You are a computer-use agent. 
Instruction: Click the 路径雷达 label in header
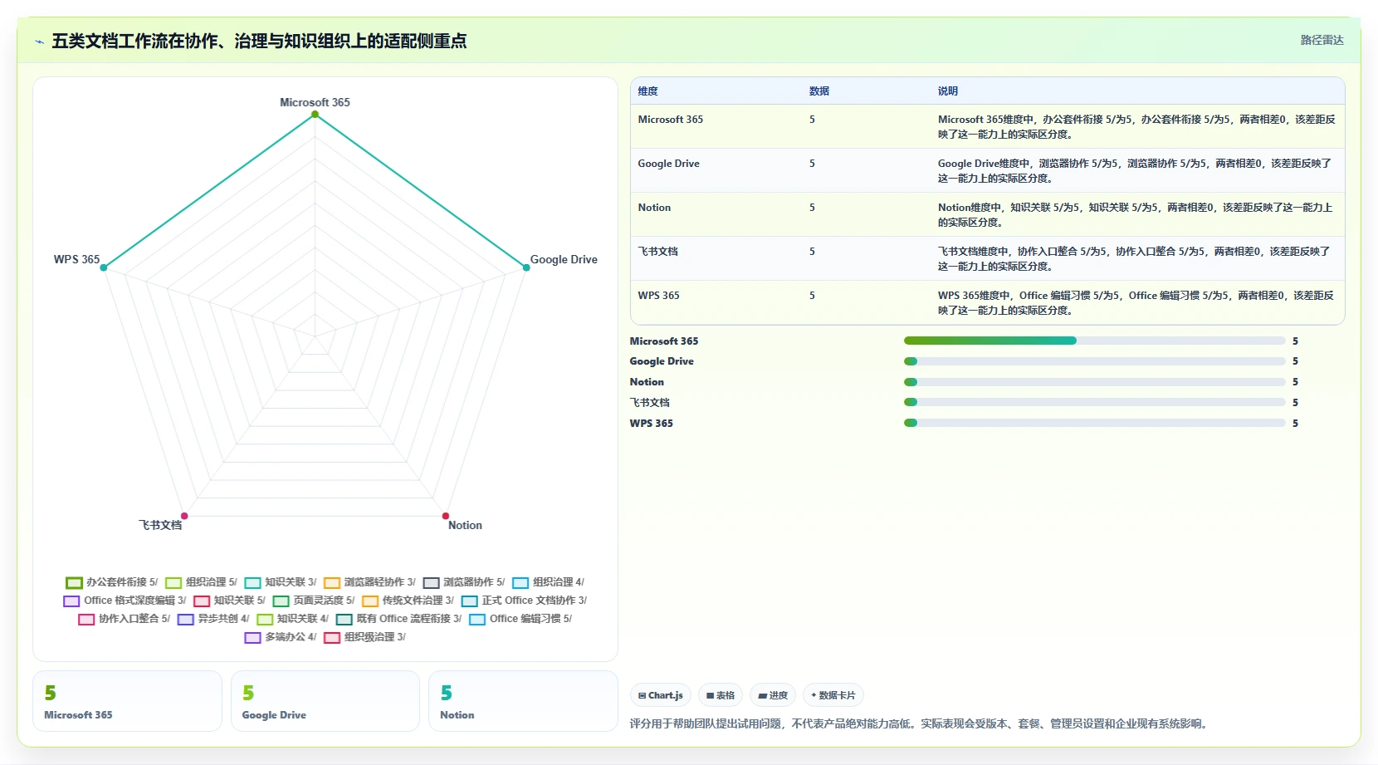coord(1322,40)
